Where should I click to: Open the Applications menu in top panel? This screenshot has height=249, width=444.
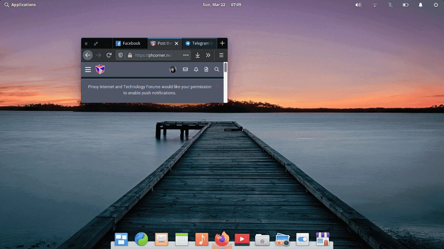point(20,5)
